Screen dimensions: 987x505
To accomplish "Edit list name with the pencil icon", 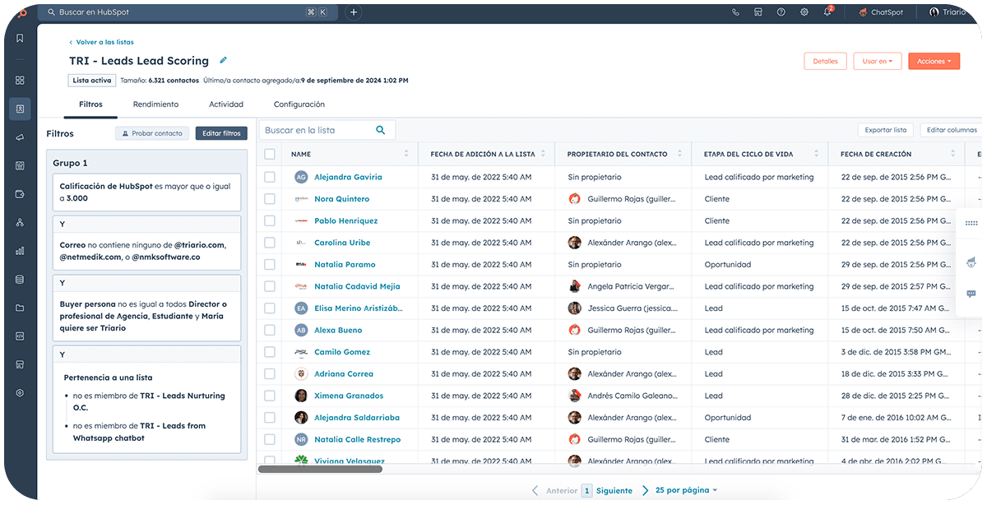I will point(223,60).
